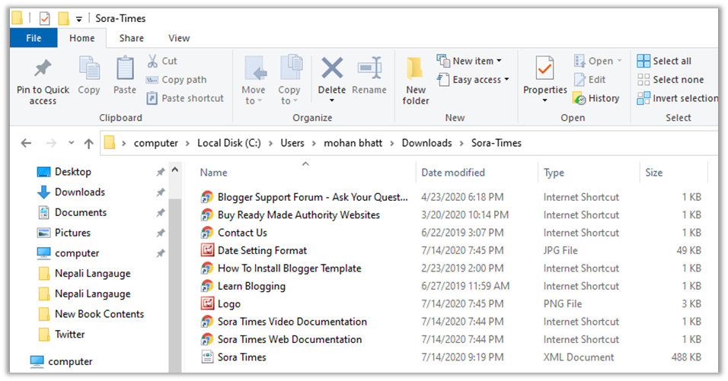Click the computer item at sidebar bottom
This screenshot has height=381, width=728.
pyautogui.click(x=61, y=361)
